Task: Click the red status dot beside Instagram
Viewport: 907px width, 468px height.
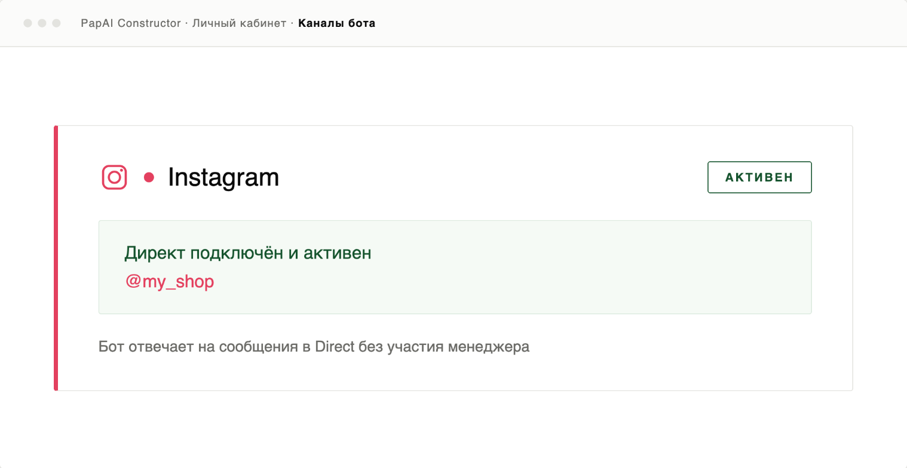Action: (149, 177)
